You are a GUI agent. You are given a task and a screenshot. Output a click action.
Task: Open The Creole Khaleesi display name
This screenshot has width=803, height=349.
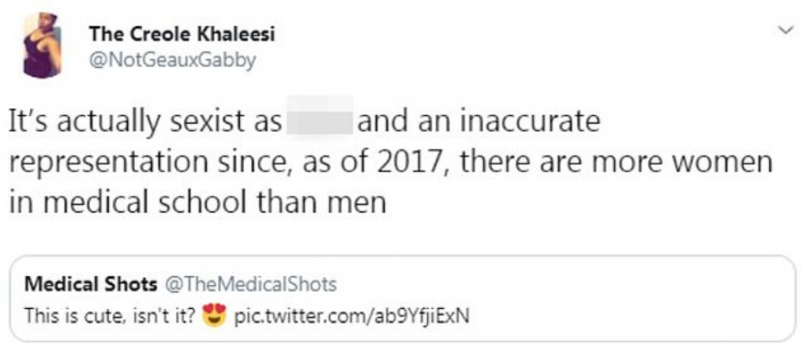pyautogui.click(x=182, y=34)
